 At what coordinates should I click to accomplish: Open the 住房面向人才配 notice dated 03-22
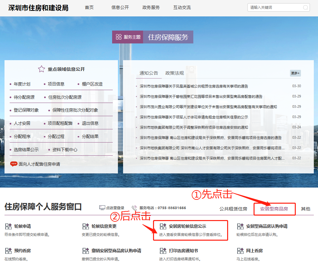212,158
